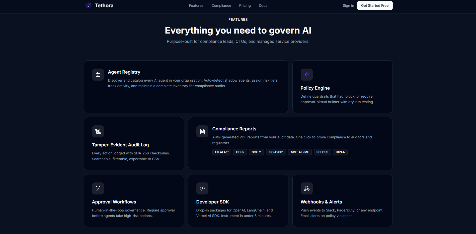
Task: Click the Tamper-Evident Audit Log icon
Action: [98, 131]
